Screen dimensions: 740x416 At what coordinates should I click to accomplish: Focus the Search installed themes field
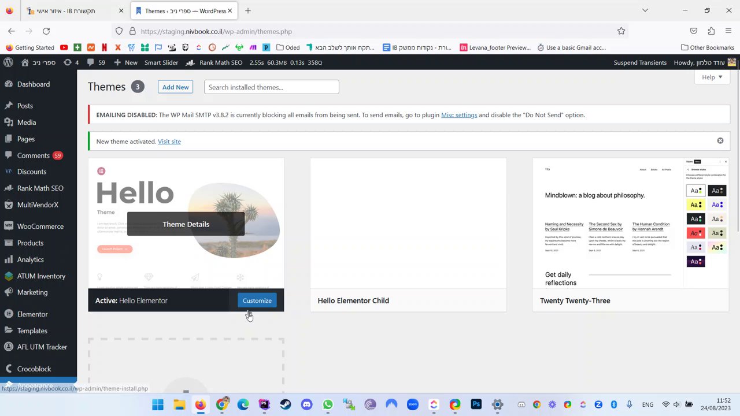click(x=271, y=87)
